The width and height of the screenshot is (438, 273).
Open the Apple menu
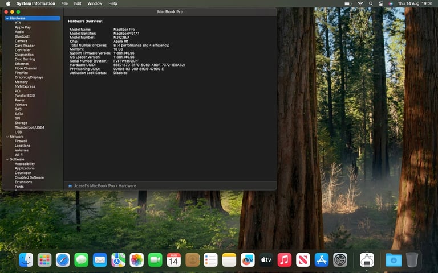(8, 3)
